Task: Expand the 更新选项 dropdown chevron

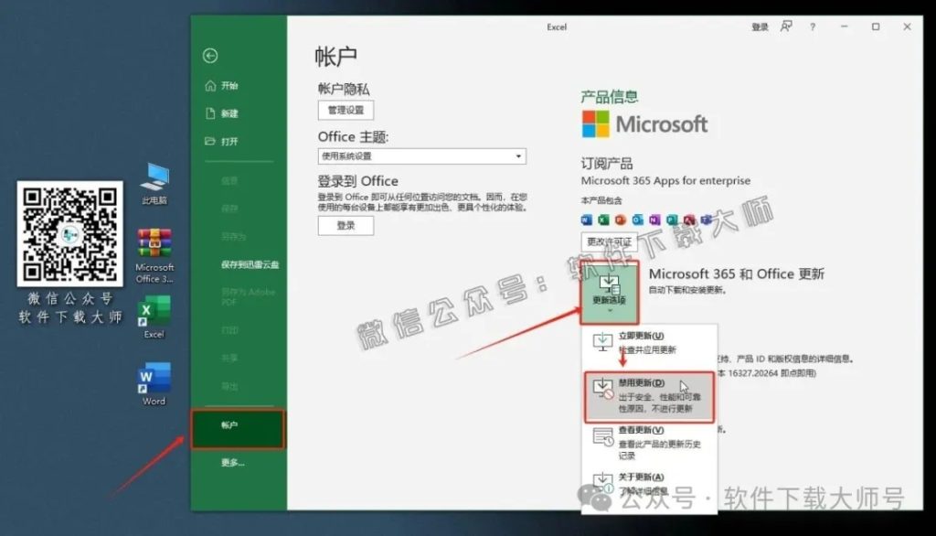Action: 609,311
